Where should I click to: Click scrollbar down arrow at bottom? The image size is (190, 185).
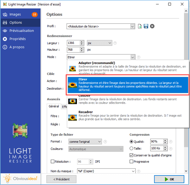(186, 171)
